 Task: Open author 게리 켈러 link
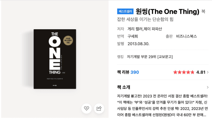[135, 29]
